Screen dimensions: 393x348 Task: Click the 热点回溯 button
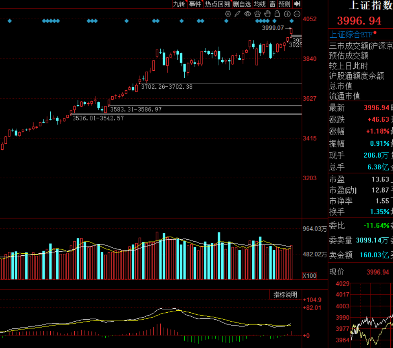click(217, 4)
